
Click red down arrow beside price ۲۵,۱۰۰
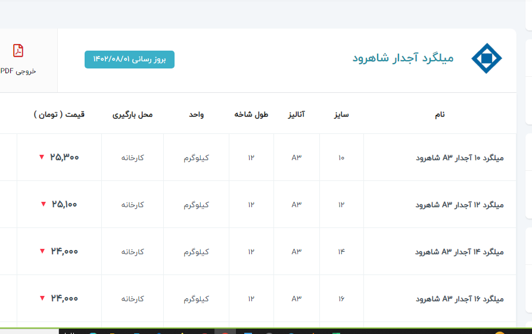click(x=43, y=204)
